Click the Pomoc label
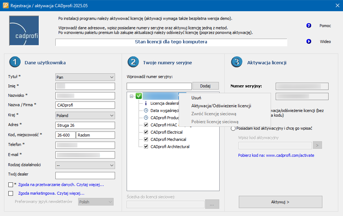This screenshot has width=343, height=216. click(325, 26)
